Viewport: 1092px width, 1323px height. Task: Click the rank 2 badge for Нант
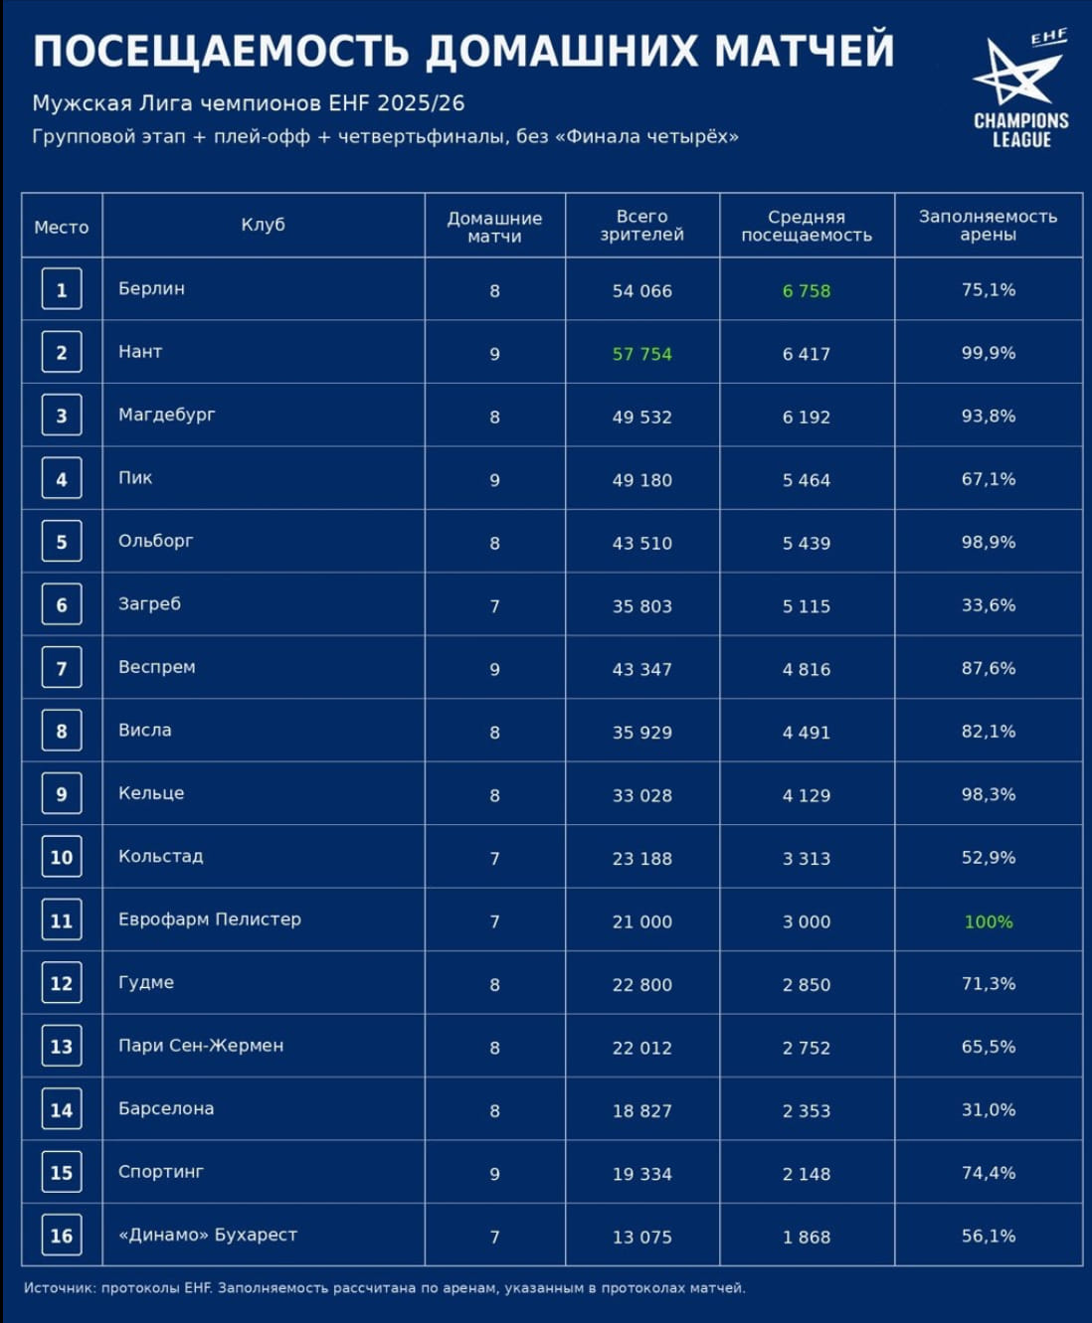pyautogui.click(x=62, y=352)
